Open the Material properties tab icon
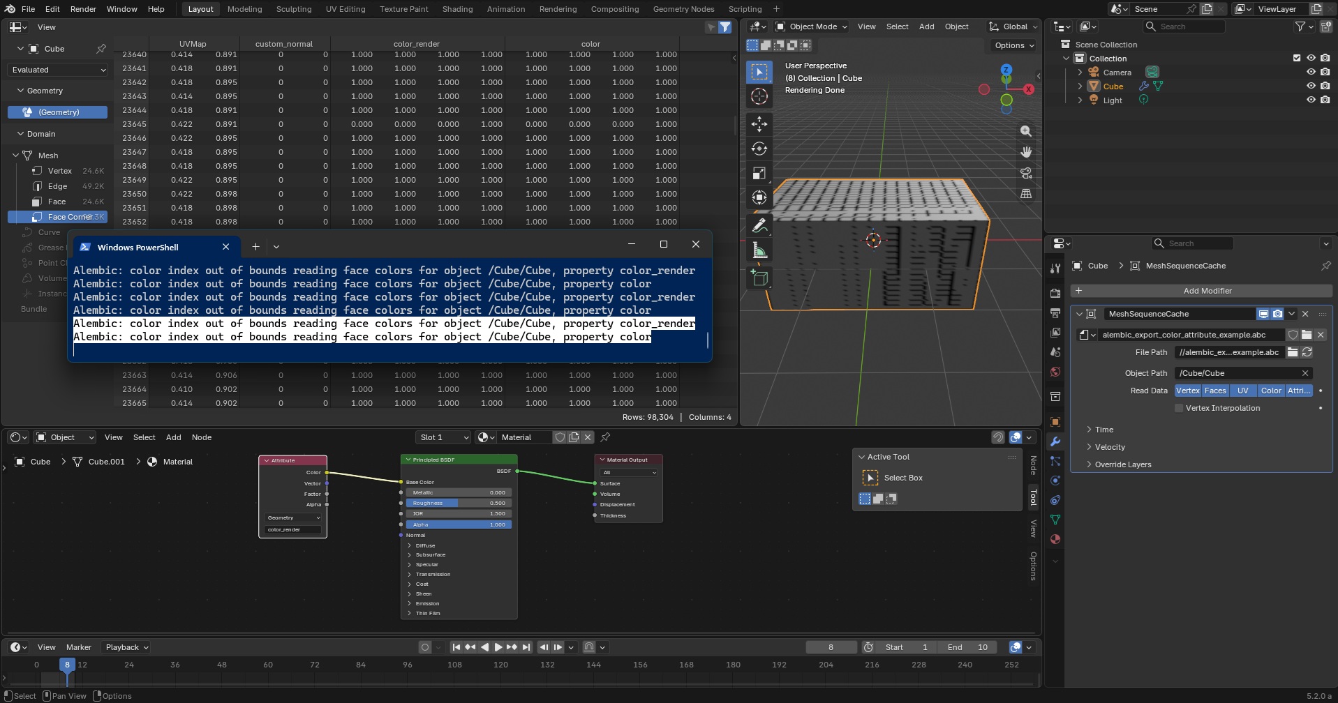 point(1055,539)
